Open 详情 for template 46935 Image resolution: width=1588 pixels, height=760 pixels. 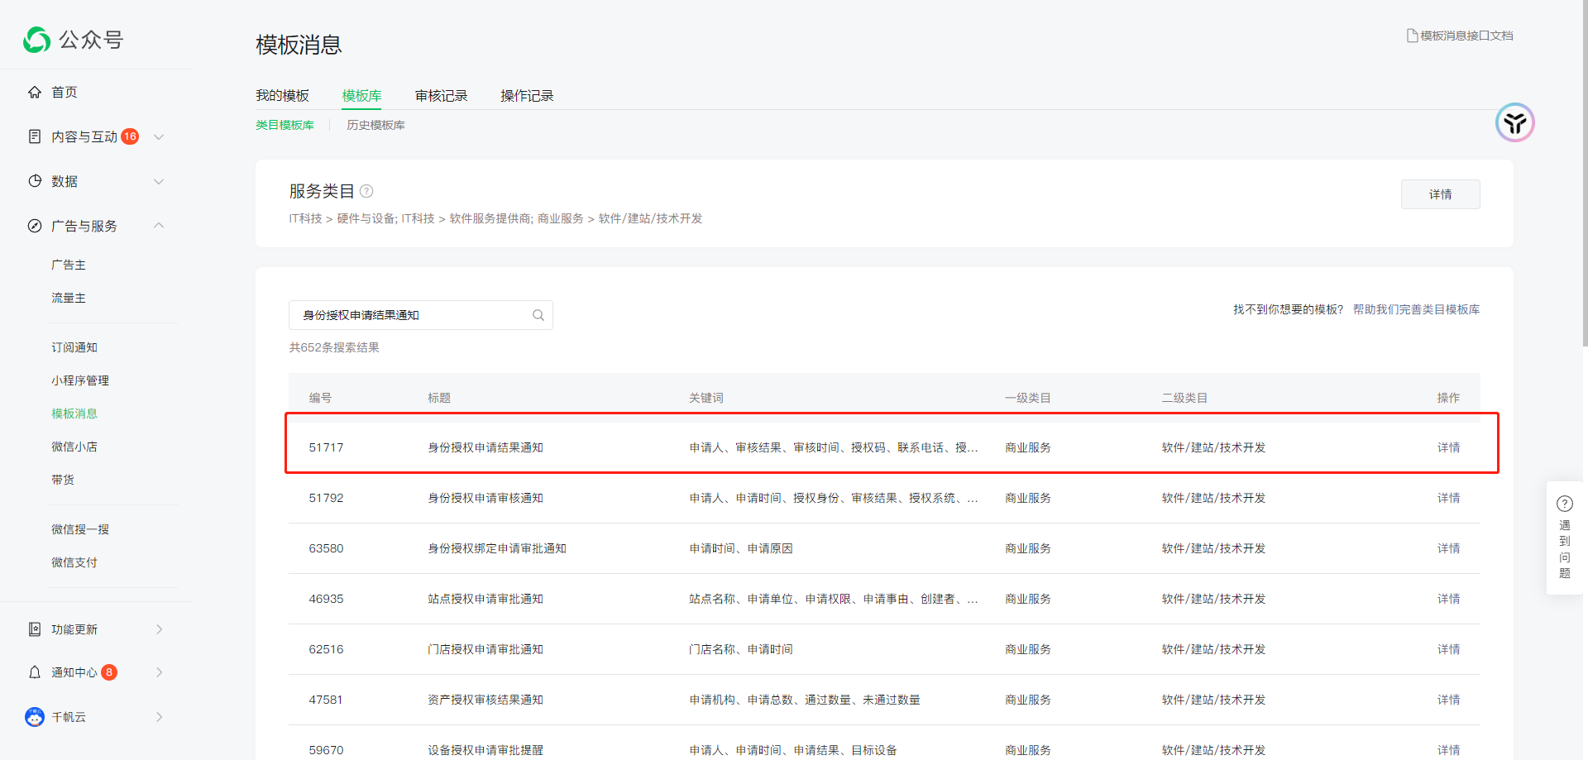click(x=1448, y=599)
